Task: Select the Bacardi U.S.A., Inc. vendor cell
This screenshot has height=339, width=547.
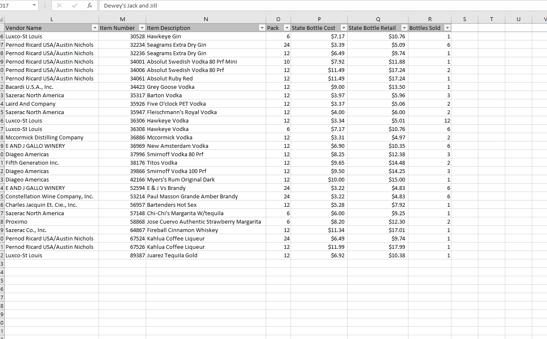Action: click(51, 87)
